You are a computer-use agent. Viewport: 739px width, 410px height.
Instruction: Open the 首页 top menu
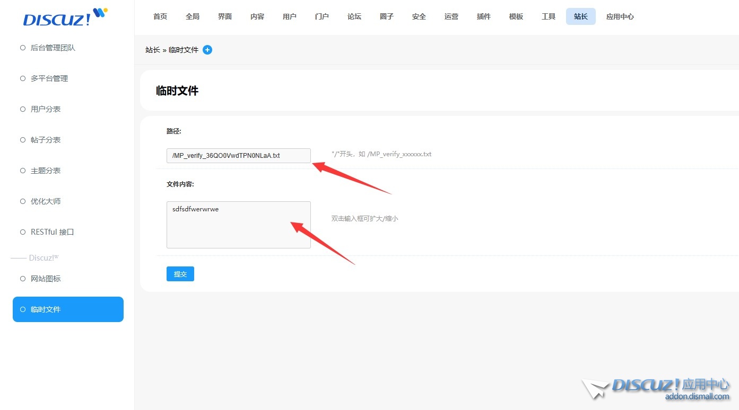tap(160, 16)
